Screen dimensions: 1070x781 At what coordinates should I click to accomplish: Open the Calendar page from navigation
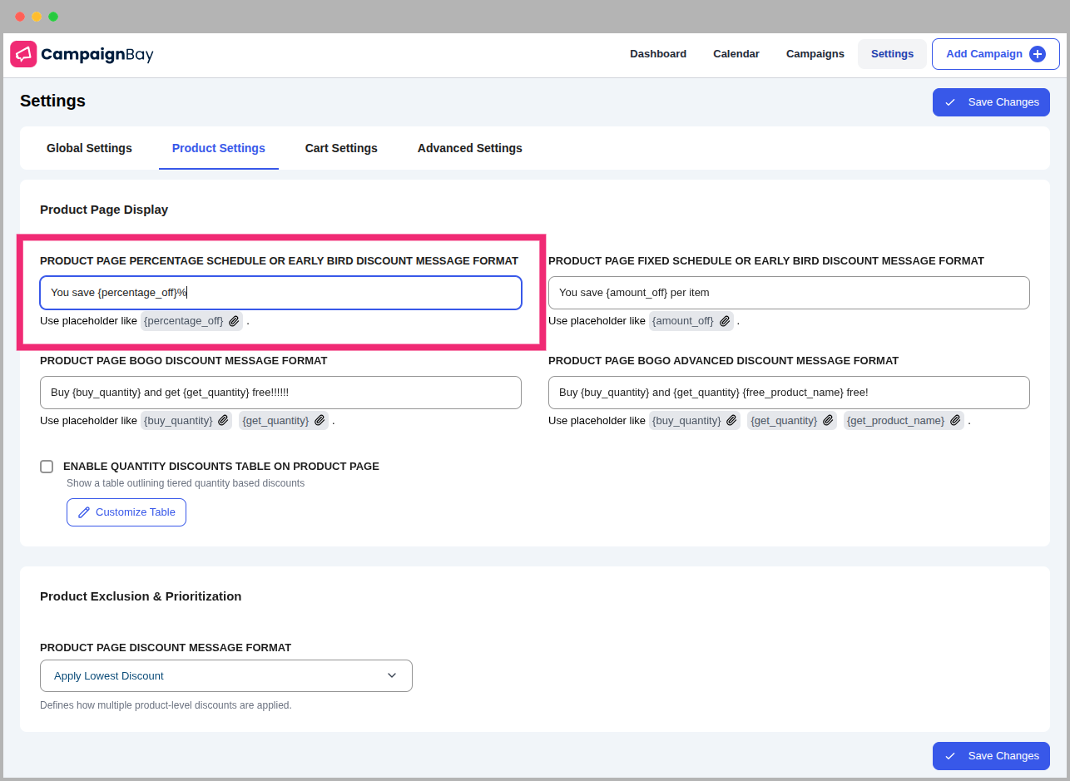tap(736, 54)
